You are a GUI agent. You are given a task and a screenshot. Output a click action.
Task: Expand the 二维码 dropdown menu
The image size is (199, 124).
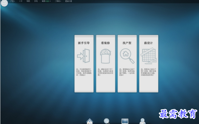[x=58, y=1]
